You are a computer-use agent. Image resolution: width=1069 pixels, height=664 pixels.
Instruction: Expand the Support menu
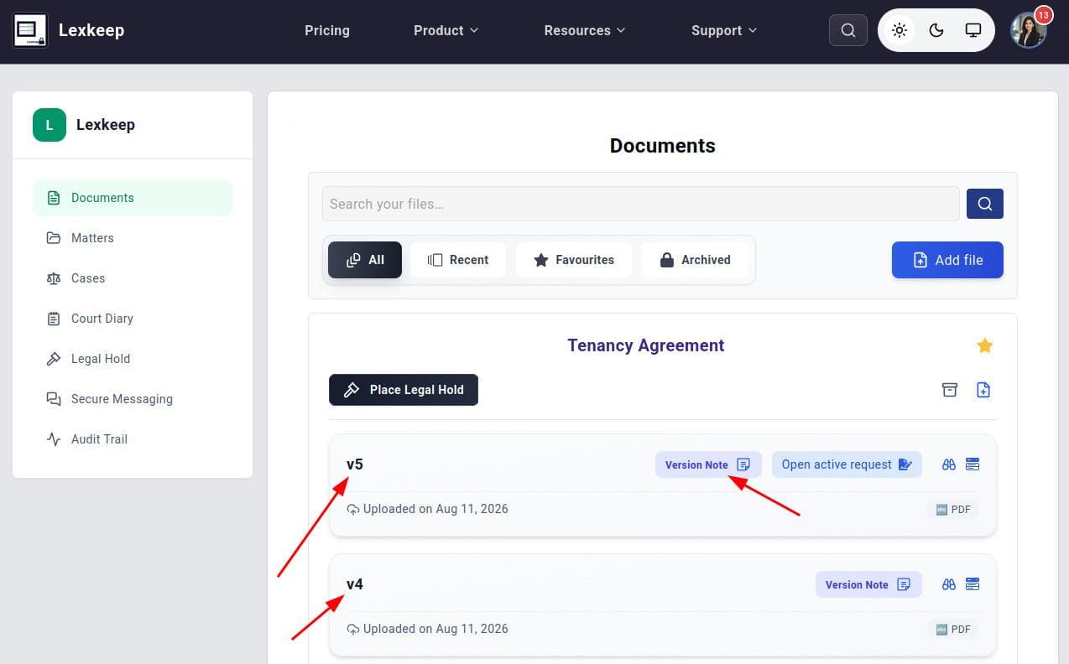(x=724, y=30)
